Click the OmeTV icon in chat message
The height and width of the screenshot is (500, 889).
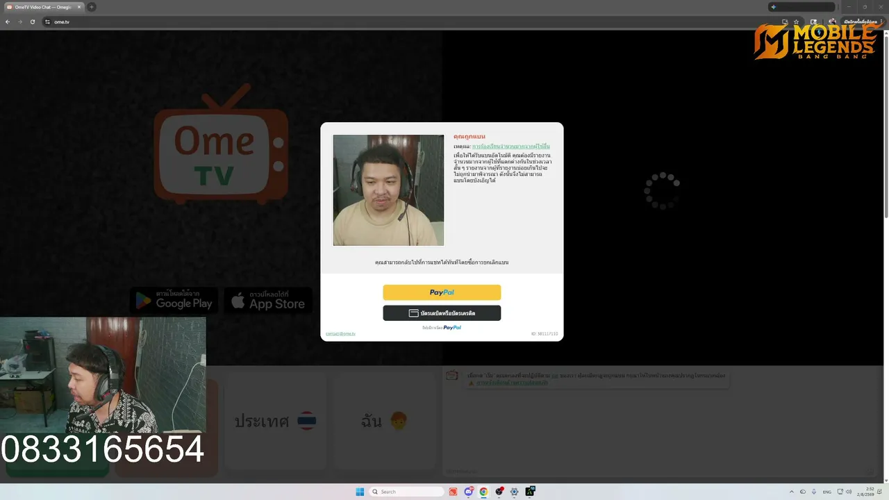(x=452, y=376)
